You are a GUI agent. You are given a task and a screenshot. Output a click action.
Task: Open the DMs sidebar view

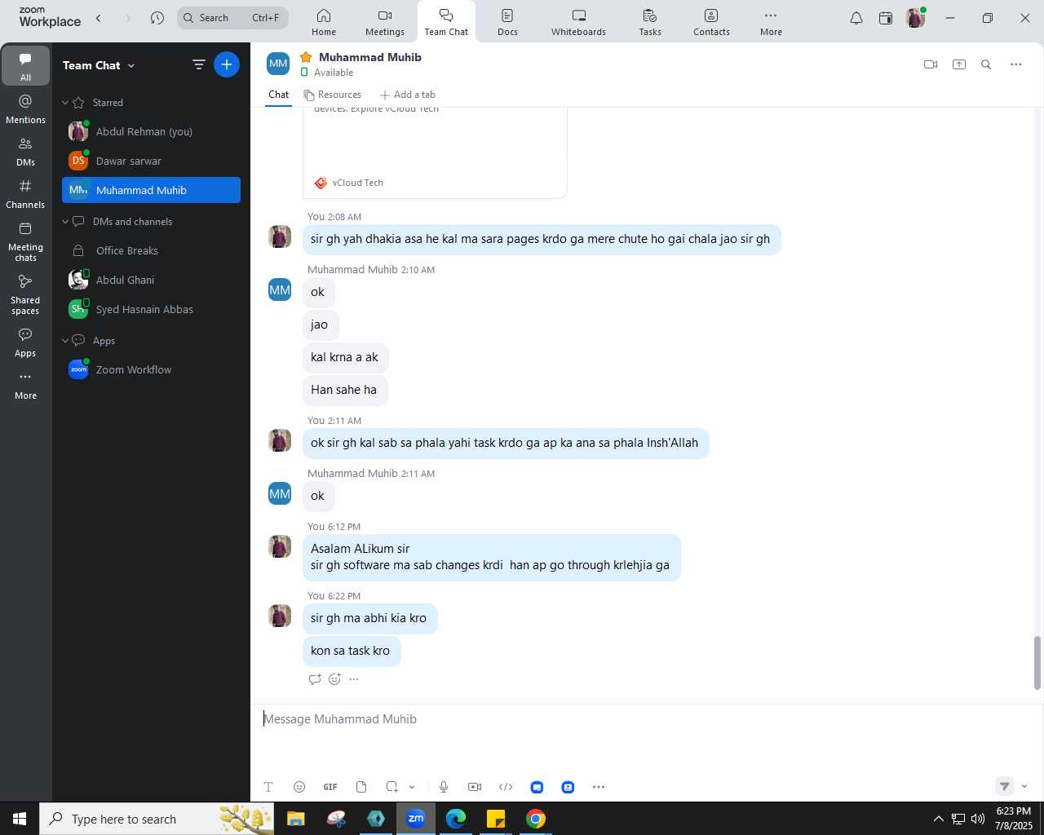25,151
